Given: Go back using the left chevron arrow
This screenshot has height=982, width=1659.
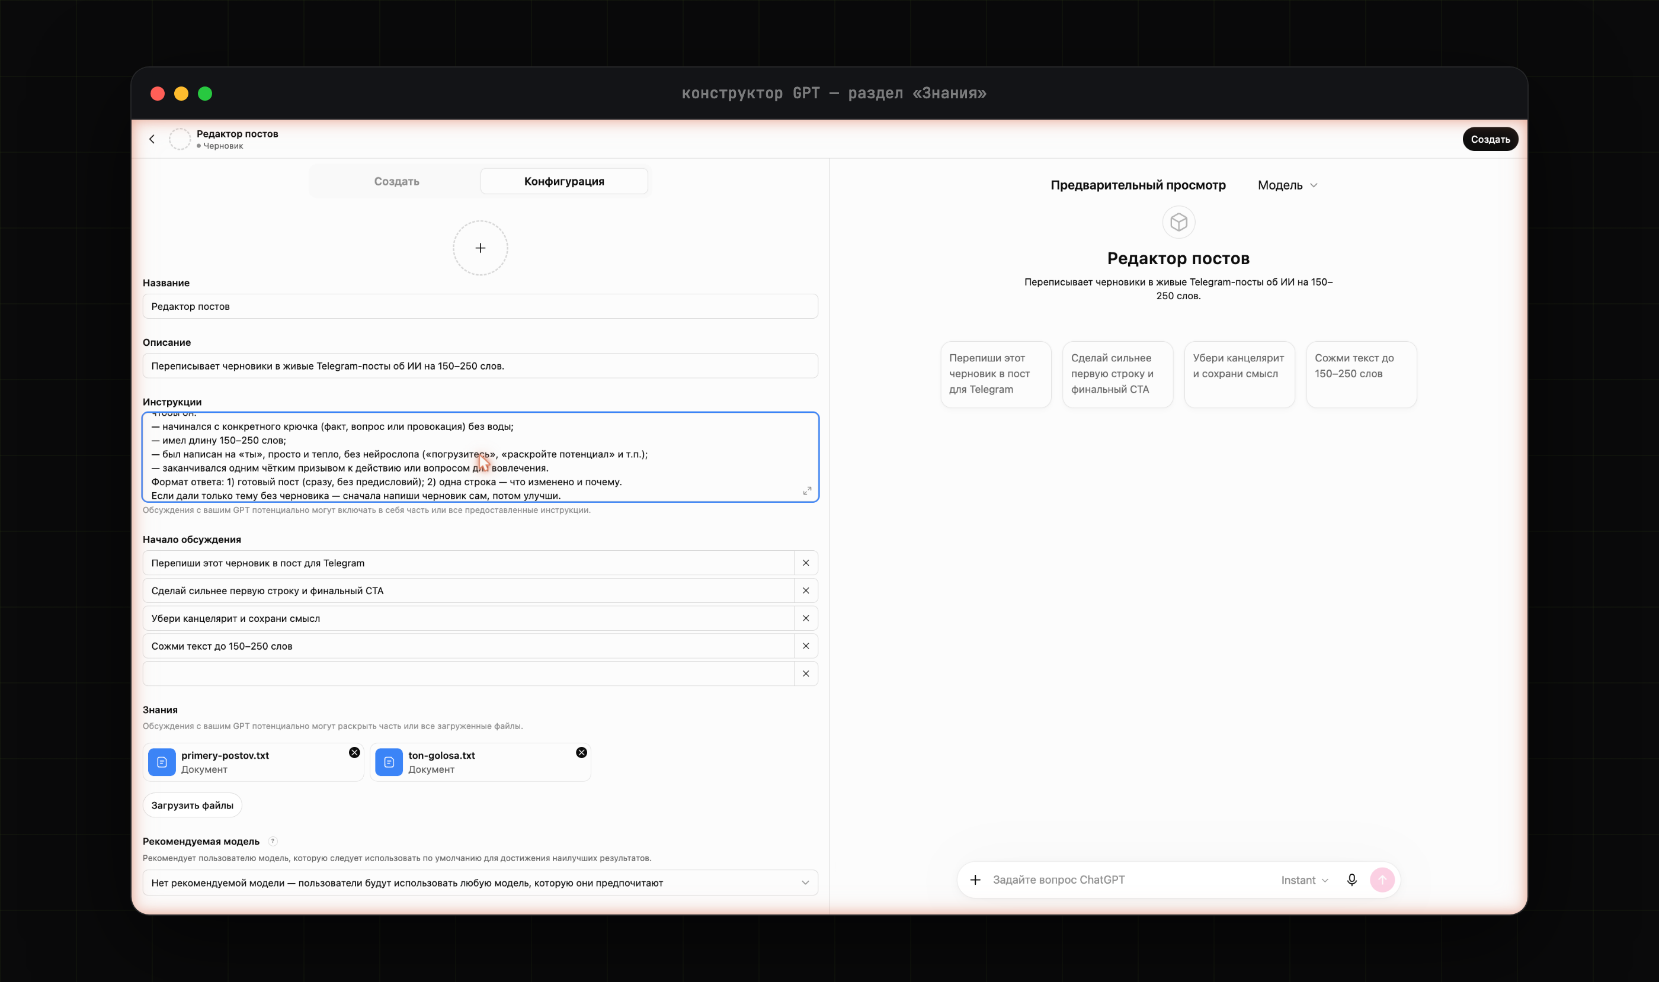Looking at the screenshot, I should (x=152, y=139).
